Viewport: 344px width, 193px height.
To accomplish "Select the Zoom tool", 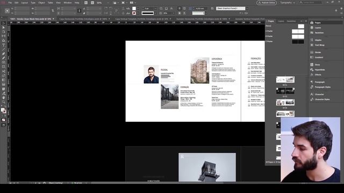I will pos(3,102).
